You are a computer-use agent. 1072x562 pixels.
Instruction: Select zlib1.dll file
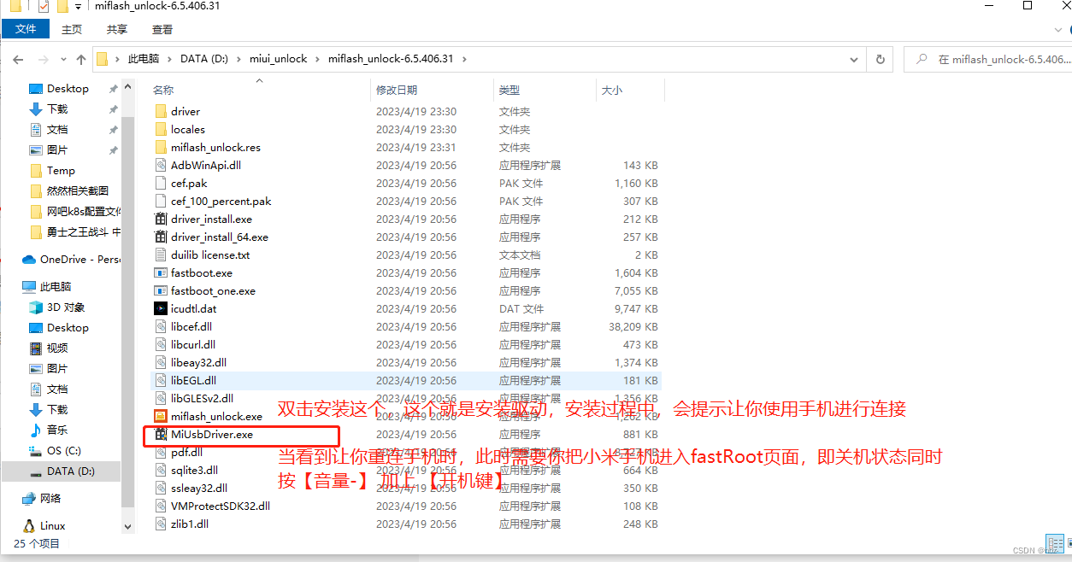[190, 524]
